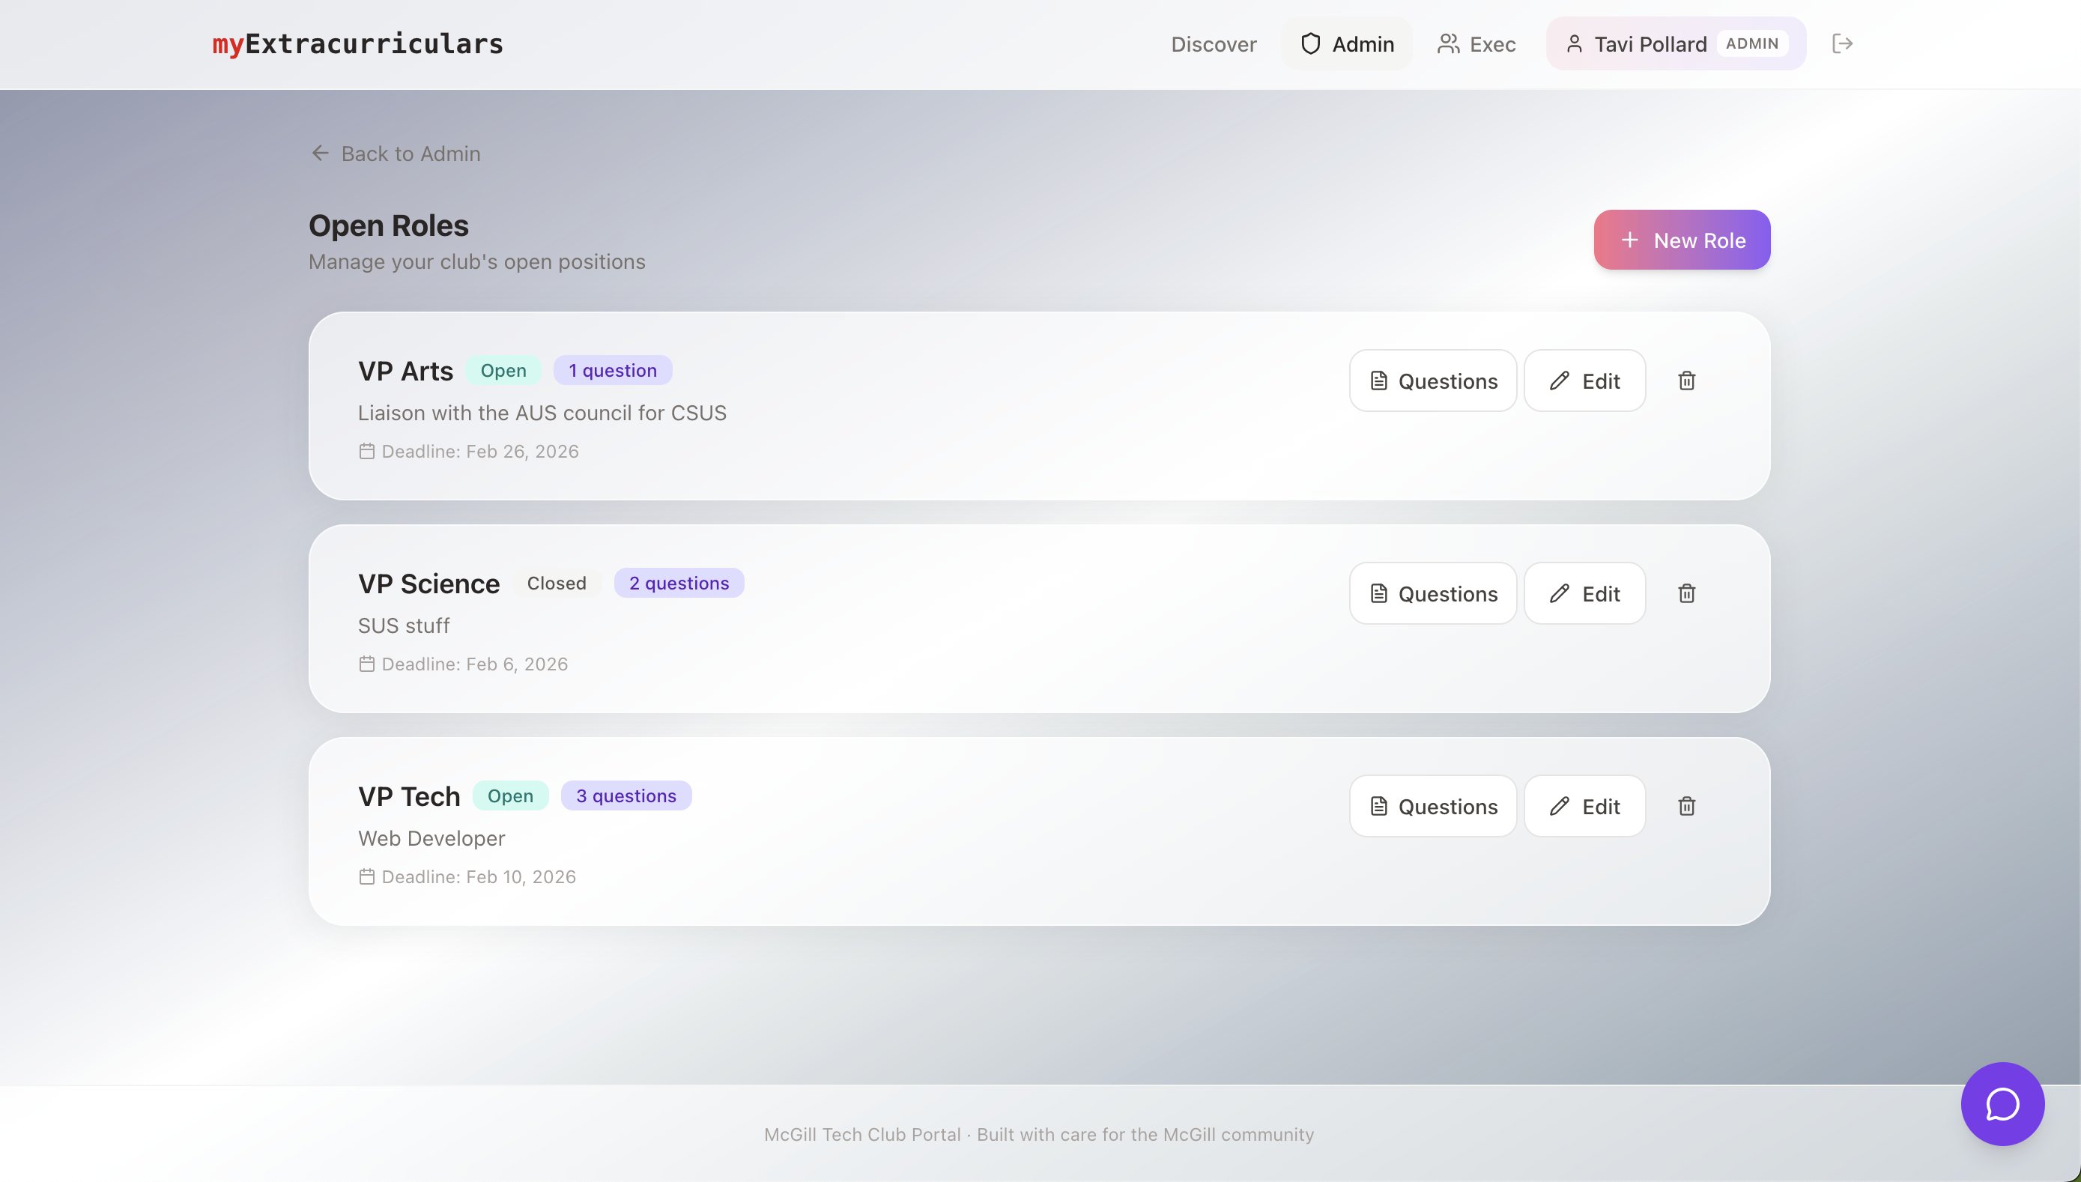Open the purple chat bubble widget
2081x1182 pixels.
(x=2002, y=1103)
